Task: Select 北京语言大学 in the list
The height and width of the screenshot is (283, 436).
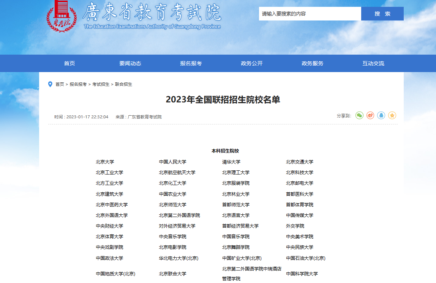Action: pyautogui.click(x=236, y=215)
